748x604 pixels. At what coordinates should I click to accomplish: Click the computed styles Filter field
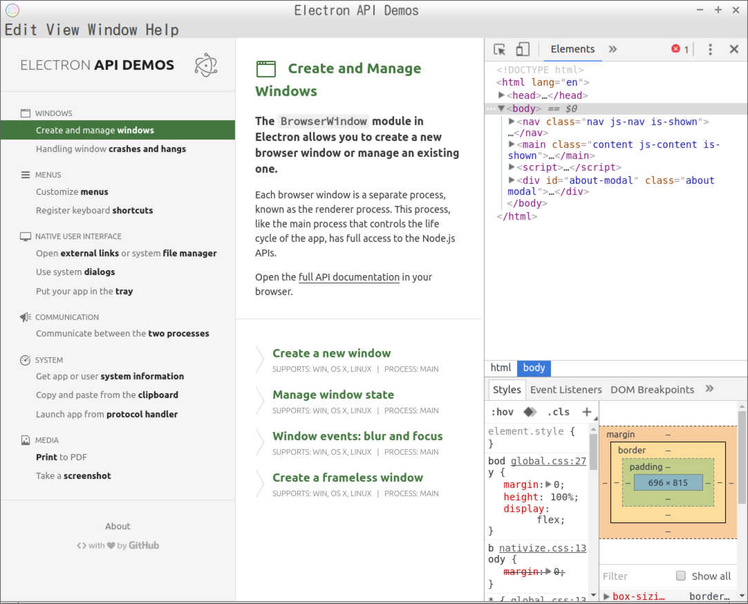635,576
